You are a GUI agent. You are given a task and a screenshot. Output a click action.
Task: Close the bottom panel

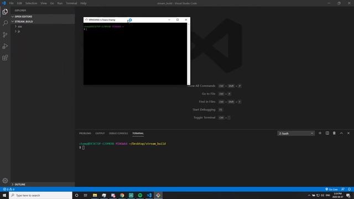[x=348, y=133]
